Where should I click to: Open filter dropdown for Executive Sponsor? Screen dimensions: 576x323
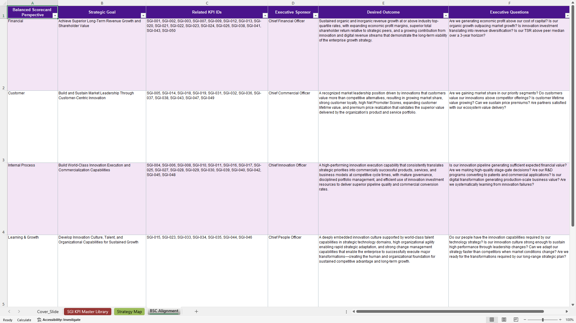tap(315, 16)
